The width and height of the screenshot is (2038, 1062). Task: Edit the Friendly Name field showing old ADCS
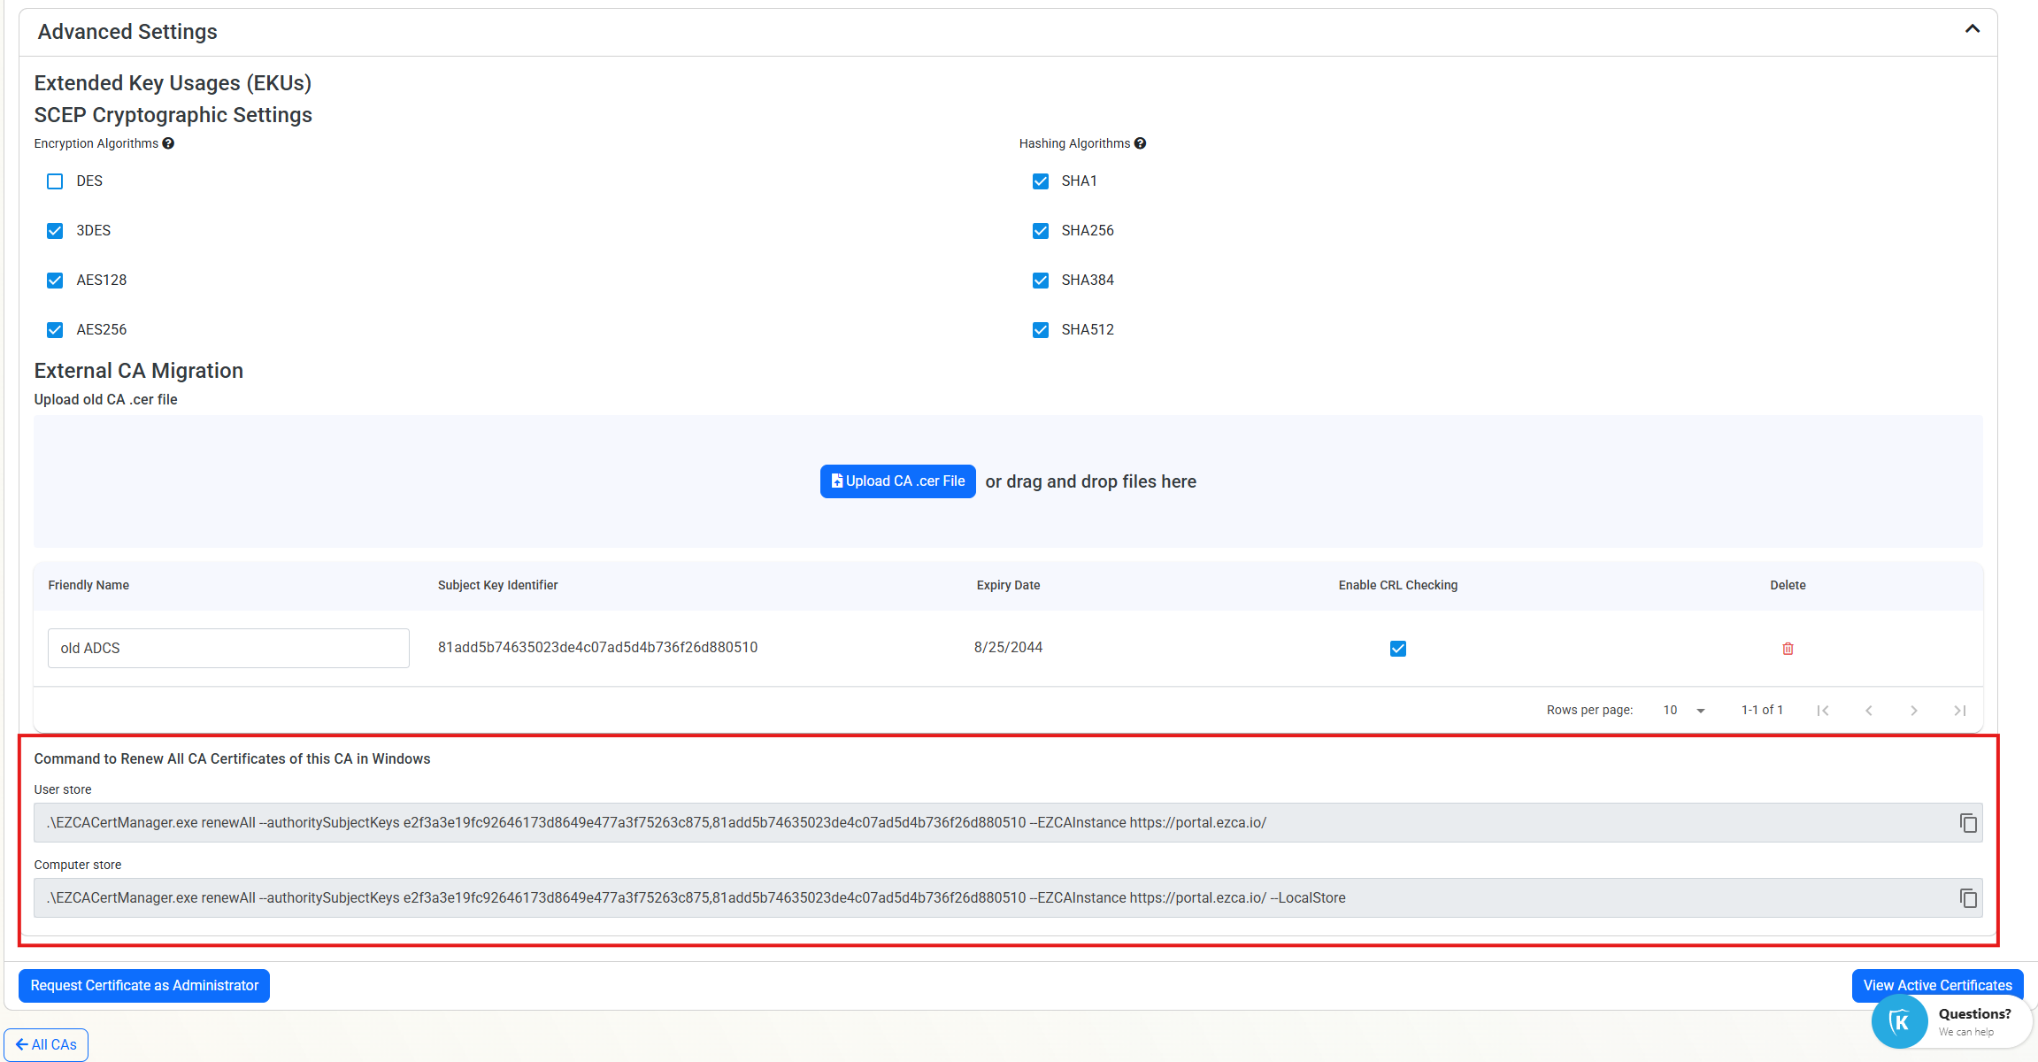(227, 648)
